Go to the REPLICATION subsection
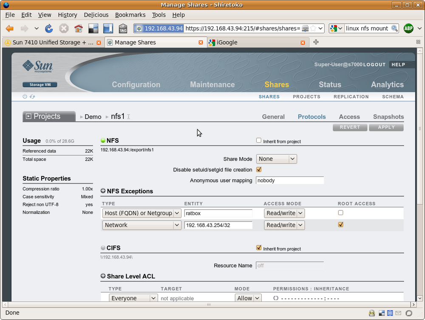 coord(351,97)
